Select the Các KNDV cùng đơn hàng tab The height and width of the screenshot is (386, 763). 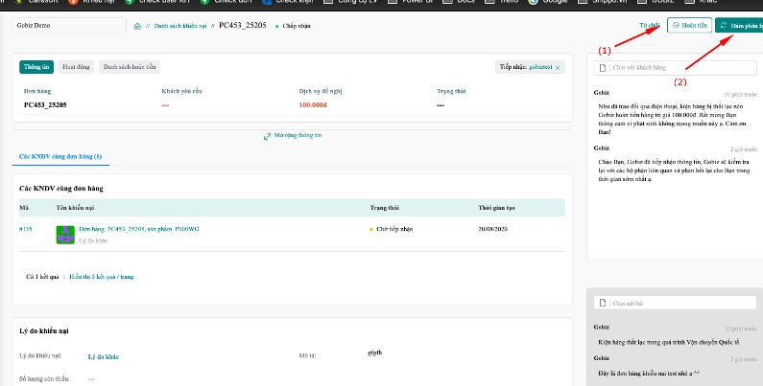61,155
